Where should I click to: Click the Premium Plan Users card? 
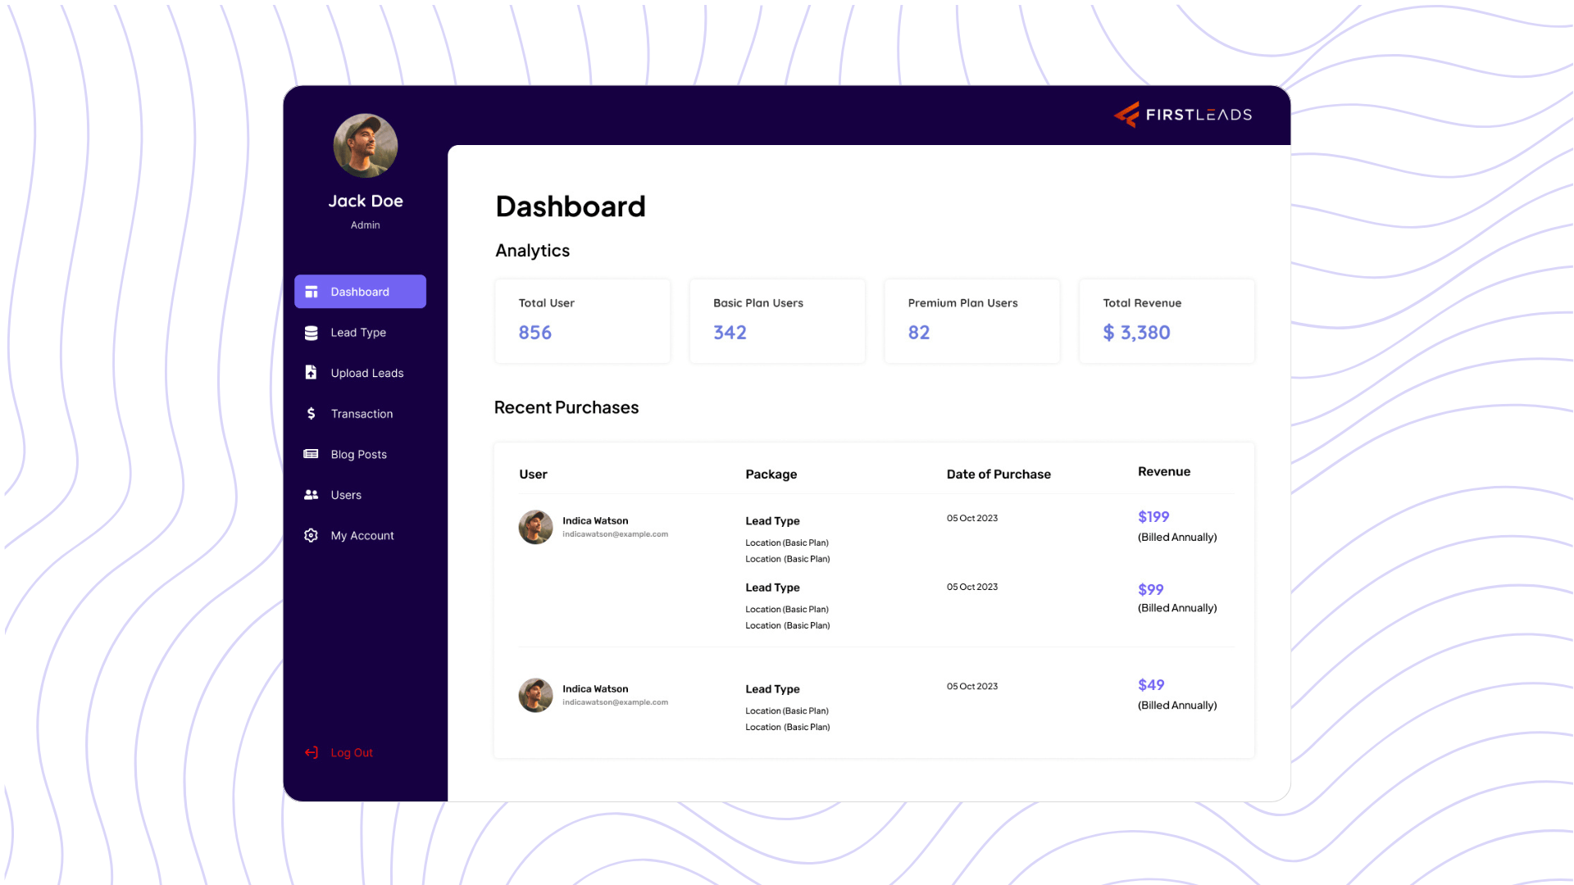(971, 321)
